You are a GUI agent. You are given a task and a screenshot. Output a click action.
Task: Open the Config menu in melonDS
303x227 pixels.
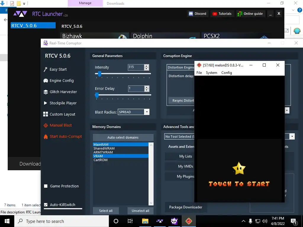coord(226,73)
